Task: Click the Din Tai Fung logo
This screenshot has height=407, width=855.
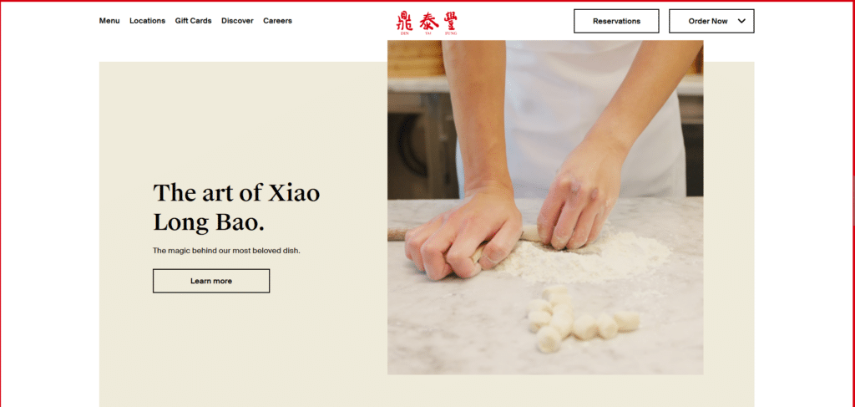Action: coord(427,23)
